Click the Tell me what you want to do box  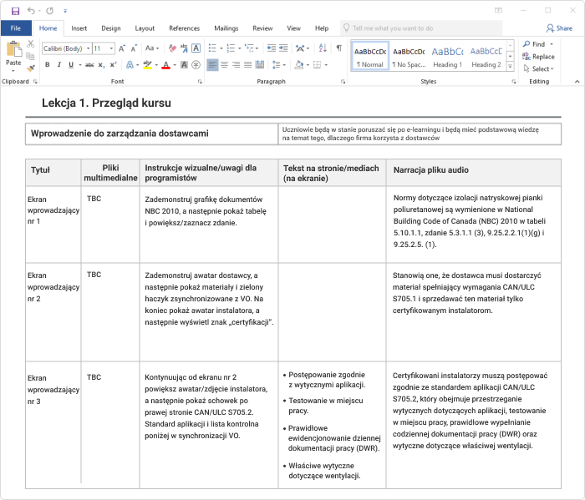[421, 28]
